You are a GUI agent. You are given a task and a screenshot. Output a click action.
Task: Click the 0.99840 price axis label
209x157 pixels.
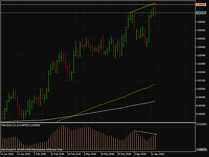[x=201, y=97]
